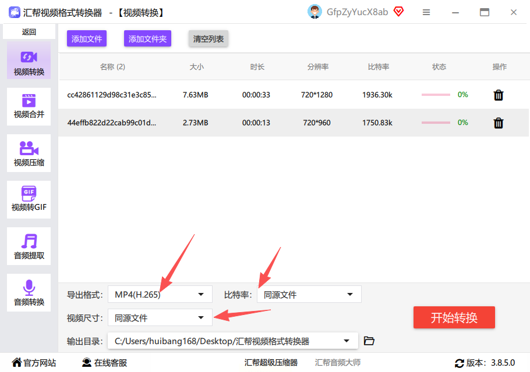Expand the 导出格式 MP4(H.265) dropdown
This screenshot has width=530, height=372.
pos(160,295)
